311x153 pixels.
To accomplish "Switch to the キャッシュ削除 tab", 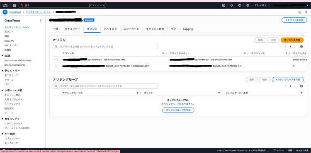I will [x=155, y=29].
